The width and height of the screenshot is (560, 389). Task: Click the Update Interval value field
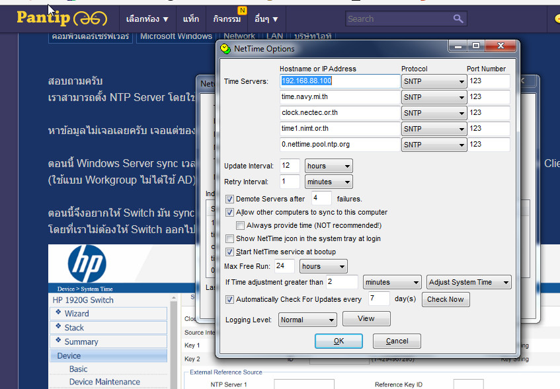click(x=290, y=166)
